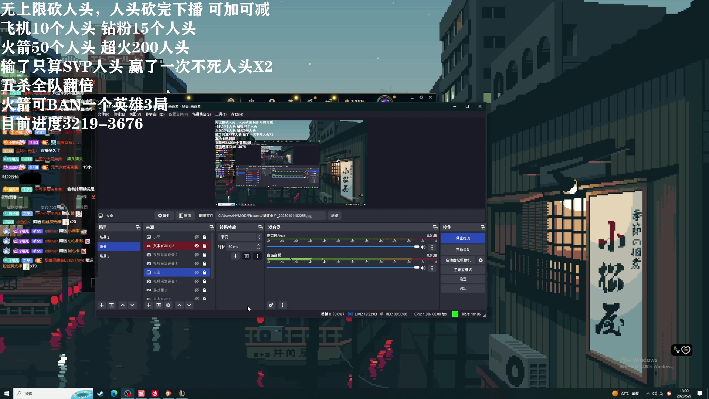
Task: Remove the selected source with trash icon
Action: tap(158, 305)
